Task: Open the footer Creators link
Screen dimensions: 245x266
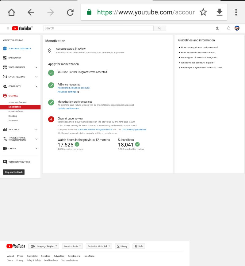Action: 45,256
